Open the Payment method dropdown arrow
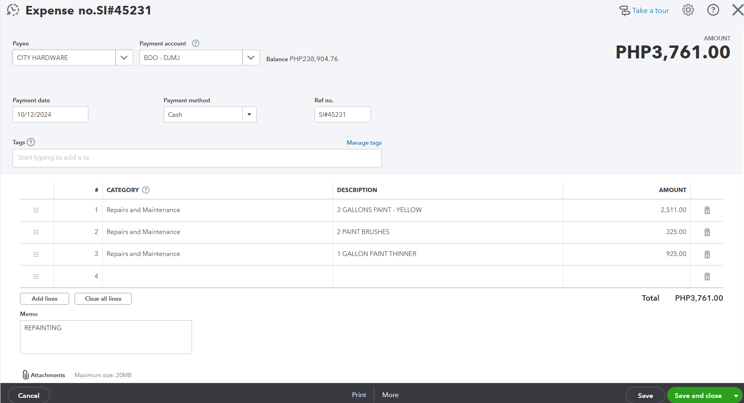 pos(249,114)
